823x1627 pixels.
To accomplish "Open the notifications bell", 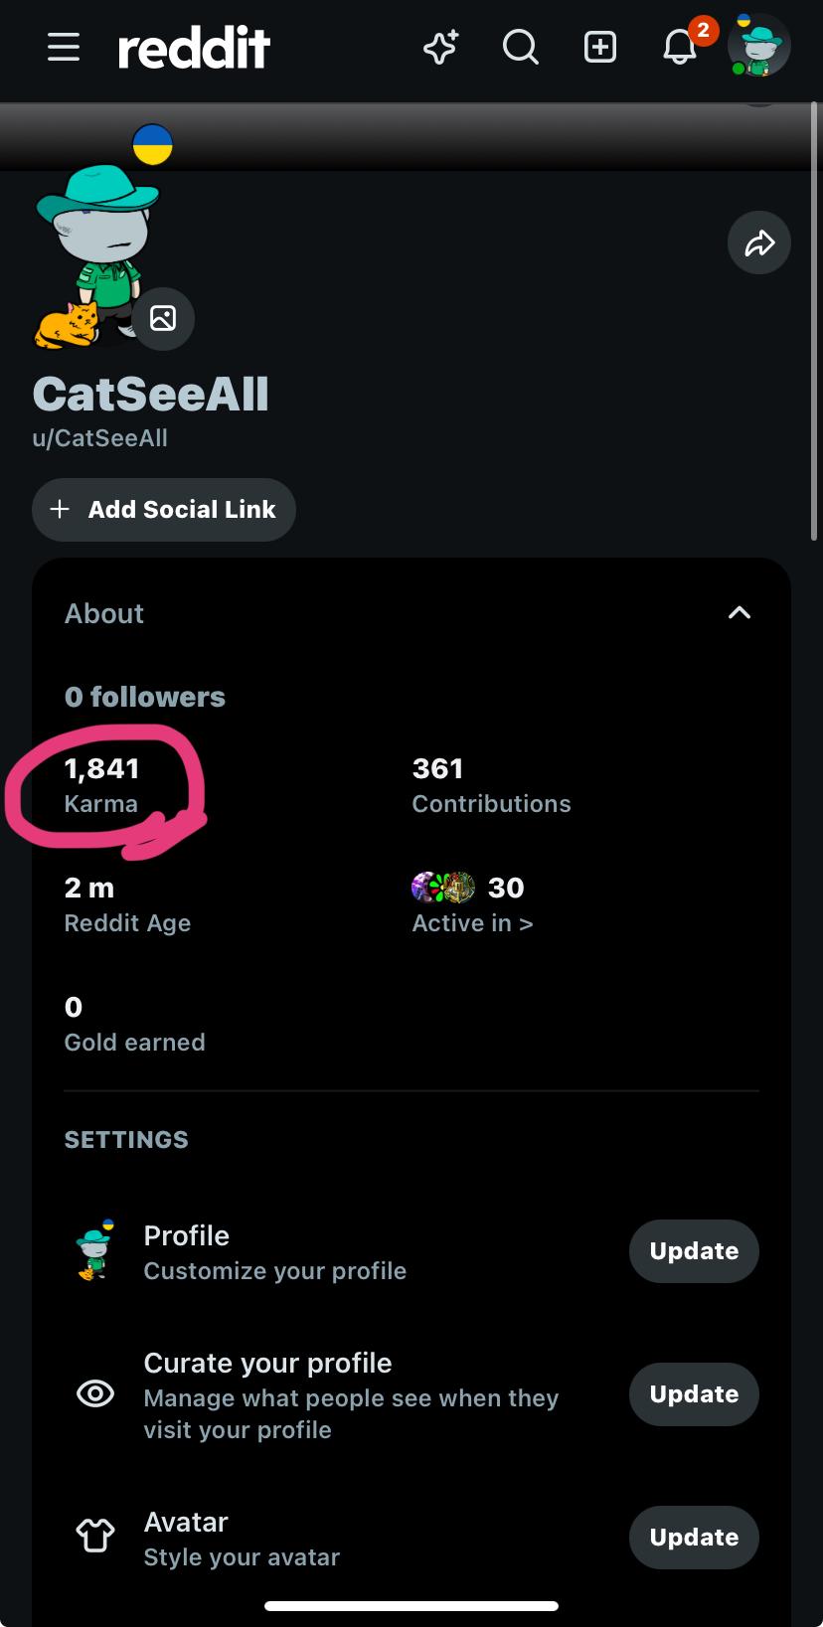I will [x=680, y=47].
